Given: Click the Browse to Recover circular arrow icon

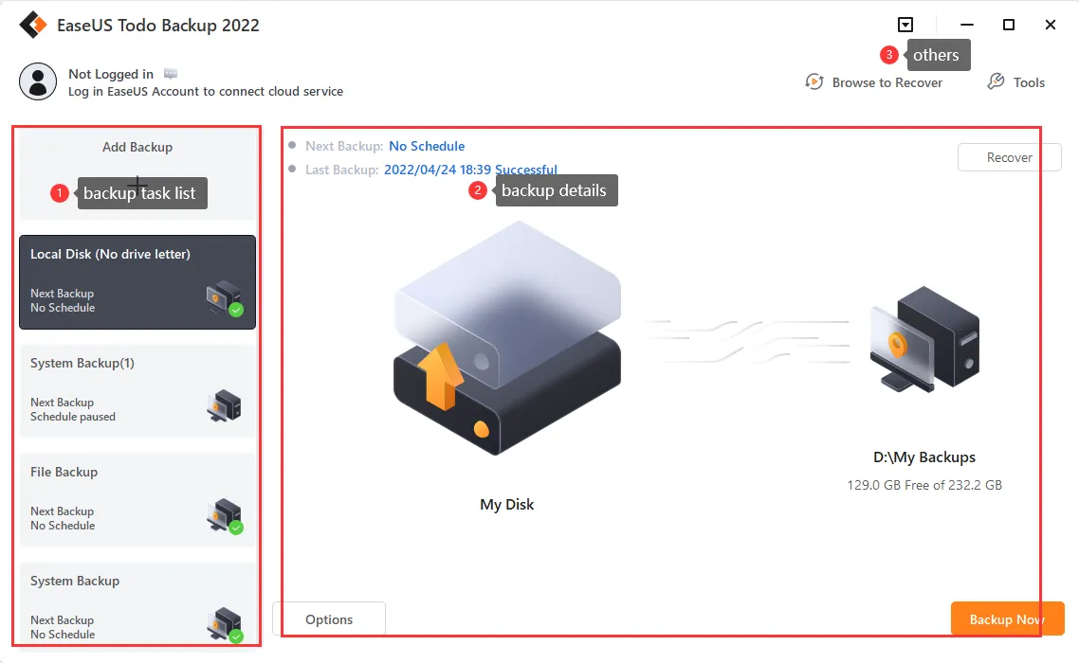Looking at the screenshot, I should click(814, 82).
